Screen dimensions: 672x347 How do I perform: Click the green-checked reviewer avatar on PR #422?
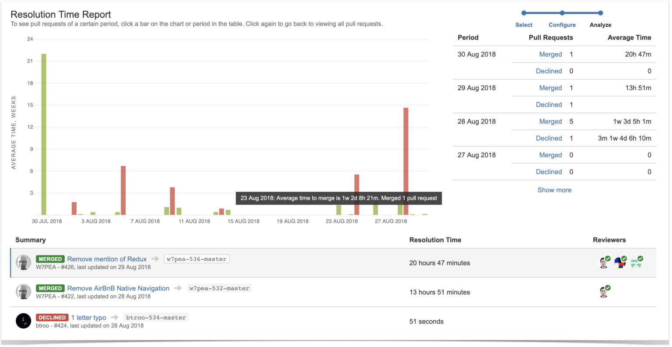[604, 291]
